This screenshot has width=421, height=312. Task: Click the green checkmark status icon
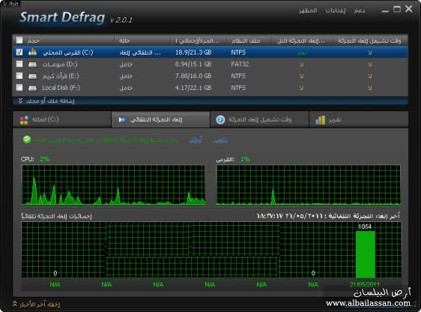point(27,139)
